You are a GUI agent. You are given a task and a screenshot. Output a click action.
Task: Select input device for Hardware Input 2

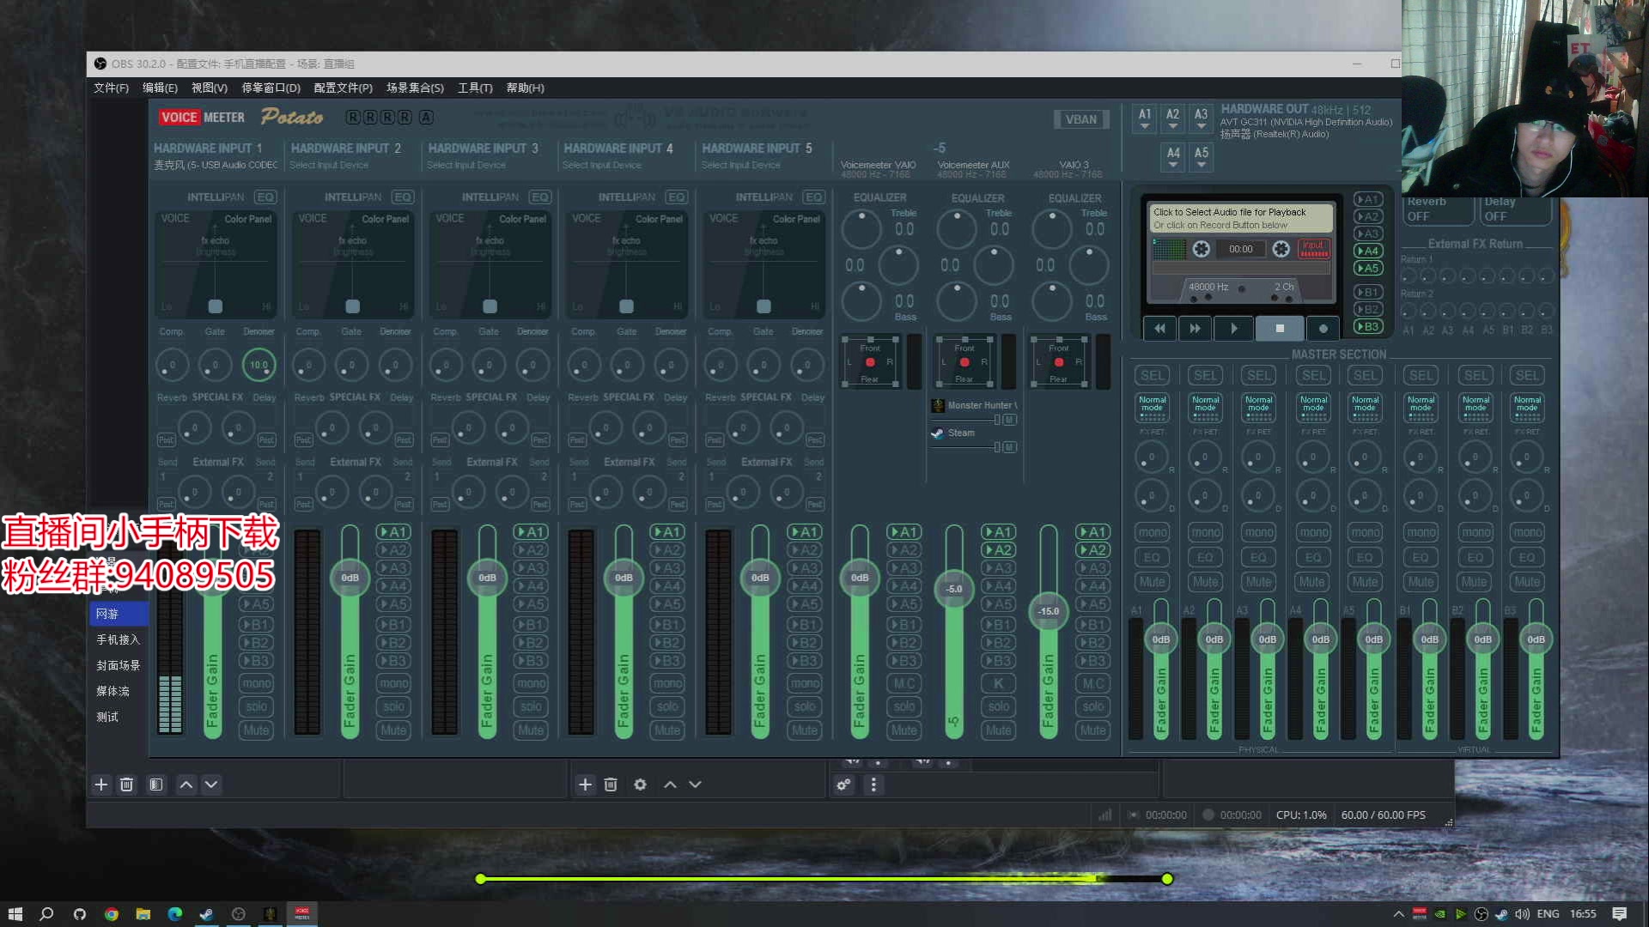click(329, 166)
